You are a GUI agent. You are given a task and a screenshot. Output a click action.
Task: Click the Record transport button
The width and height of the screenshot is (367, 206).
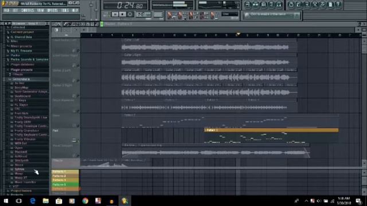[x=130, y=14]
